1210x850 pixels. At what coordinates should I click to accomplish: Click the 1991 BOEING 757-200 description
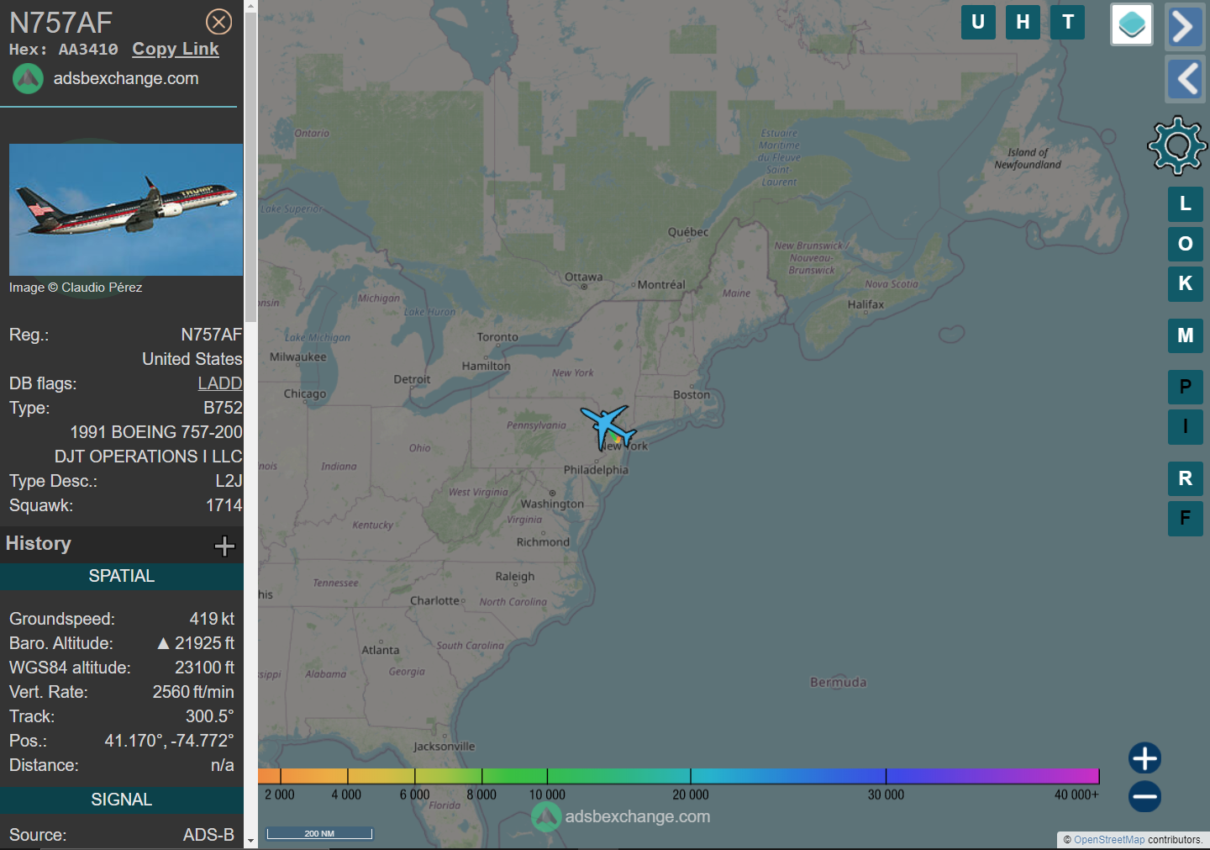pos(156,432)
